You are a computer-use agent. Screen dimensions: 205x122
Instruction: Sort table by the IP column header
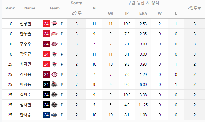coord(127,13)
